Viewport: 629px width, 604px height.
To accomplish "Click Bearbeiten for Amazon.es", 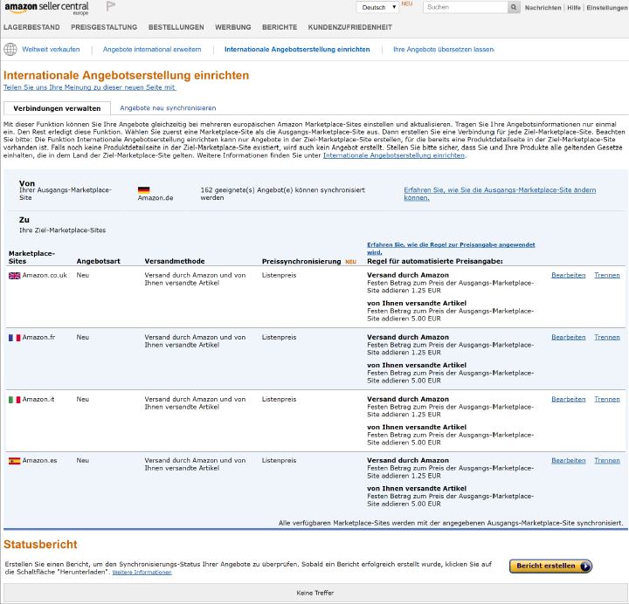I will tap(569, 461).
